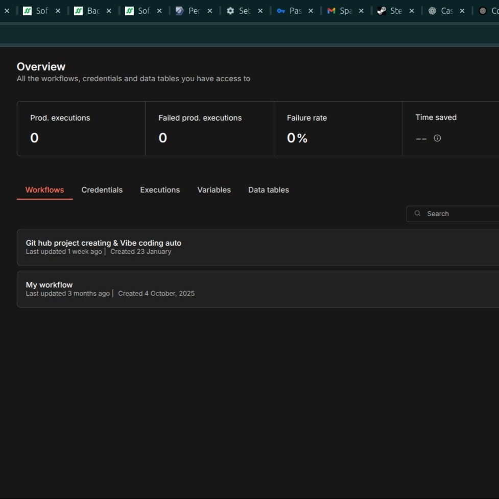
Task: Open the Executions tab
Action: click(160, 190)
